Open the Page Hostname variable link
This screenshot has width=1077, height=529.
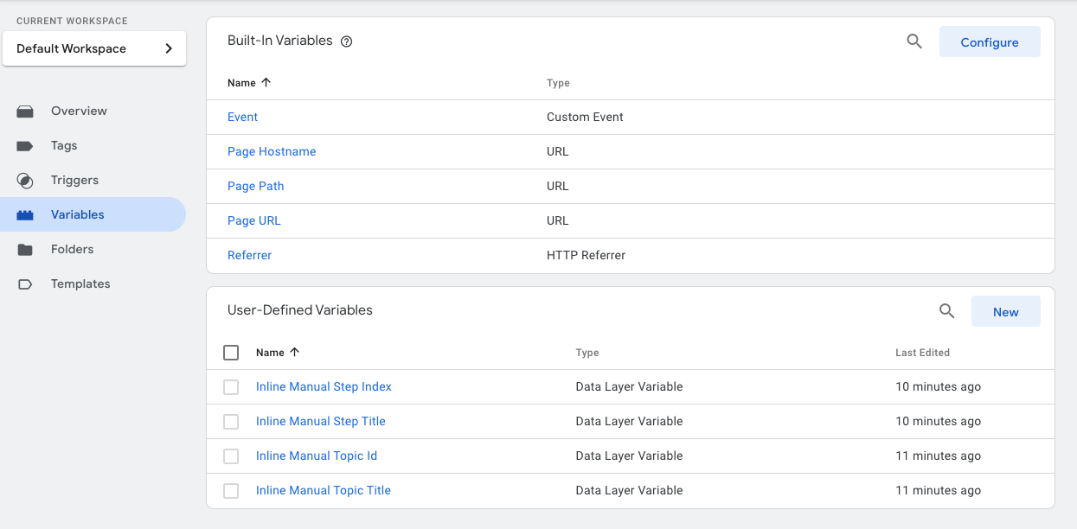[272, 152]
